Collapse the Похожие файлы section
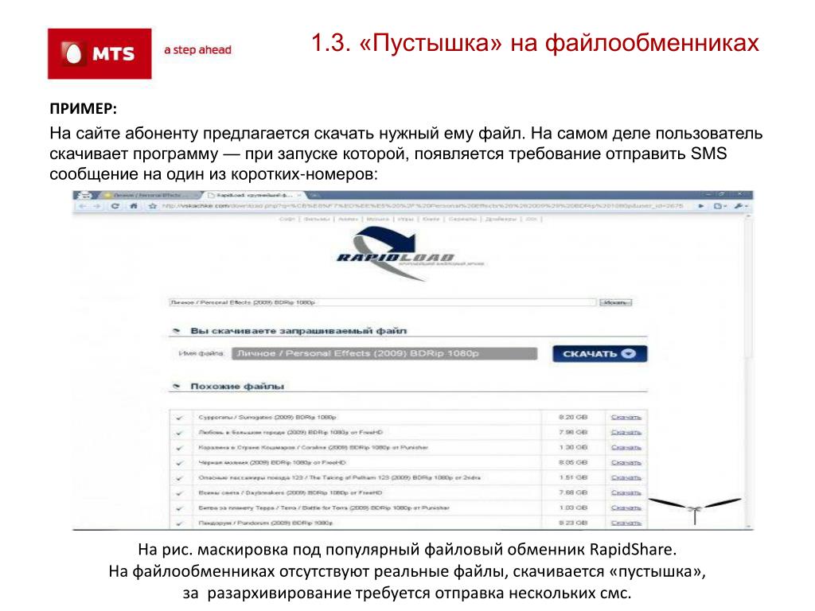Screen dimensions: 815x611 coord(177,387)
